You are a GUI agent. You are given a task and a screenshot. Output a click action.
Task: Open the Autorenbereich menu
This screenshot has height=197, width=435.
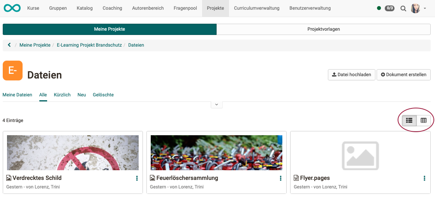point(148,8)
